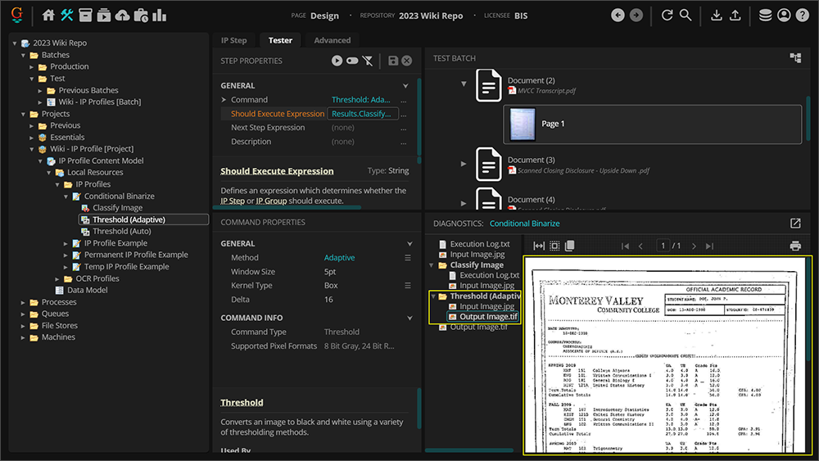The image size is (819, 461).
Task: Toggle the switch in Step Properties header
Action: [352, 61]
